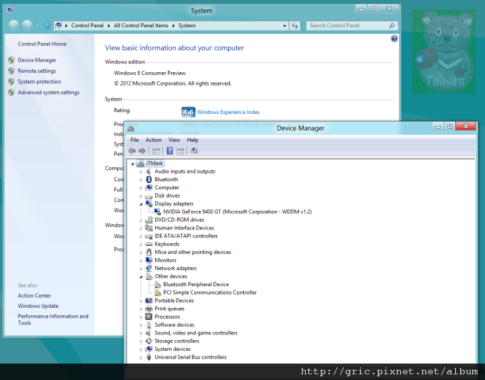Viewport: 485px width, 380px height.
Task: Click the Back button in System window
Action: [x=13, y=26]
